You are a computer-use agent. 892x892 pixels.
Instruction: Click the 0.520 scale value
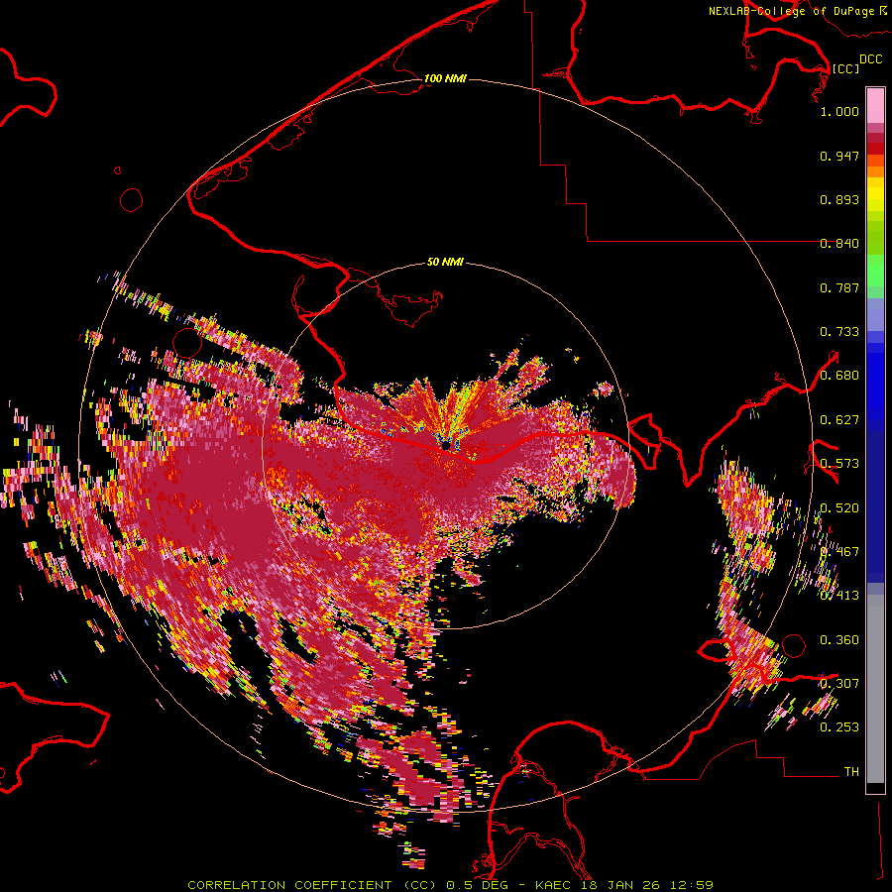click(839, 508)
